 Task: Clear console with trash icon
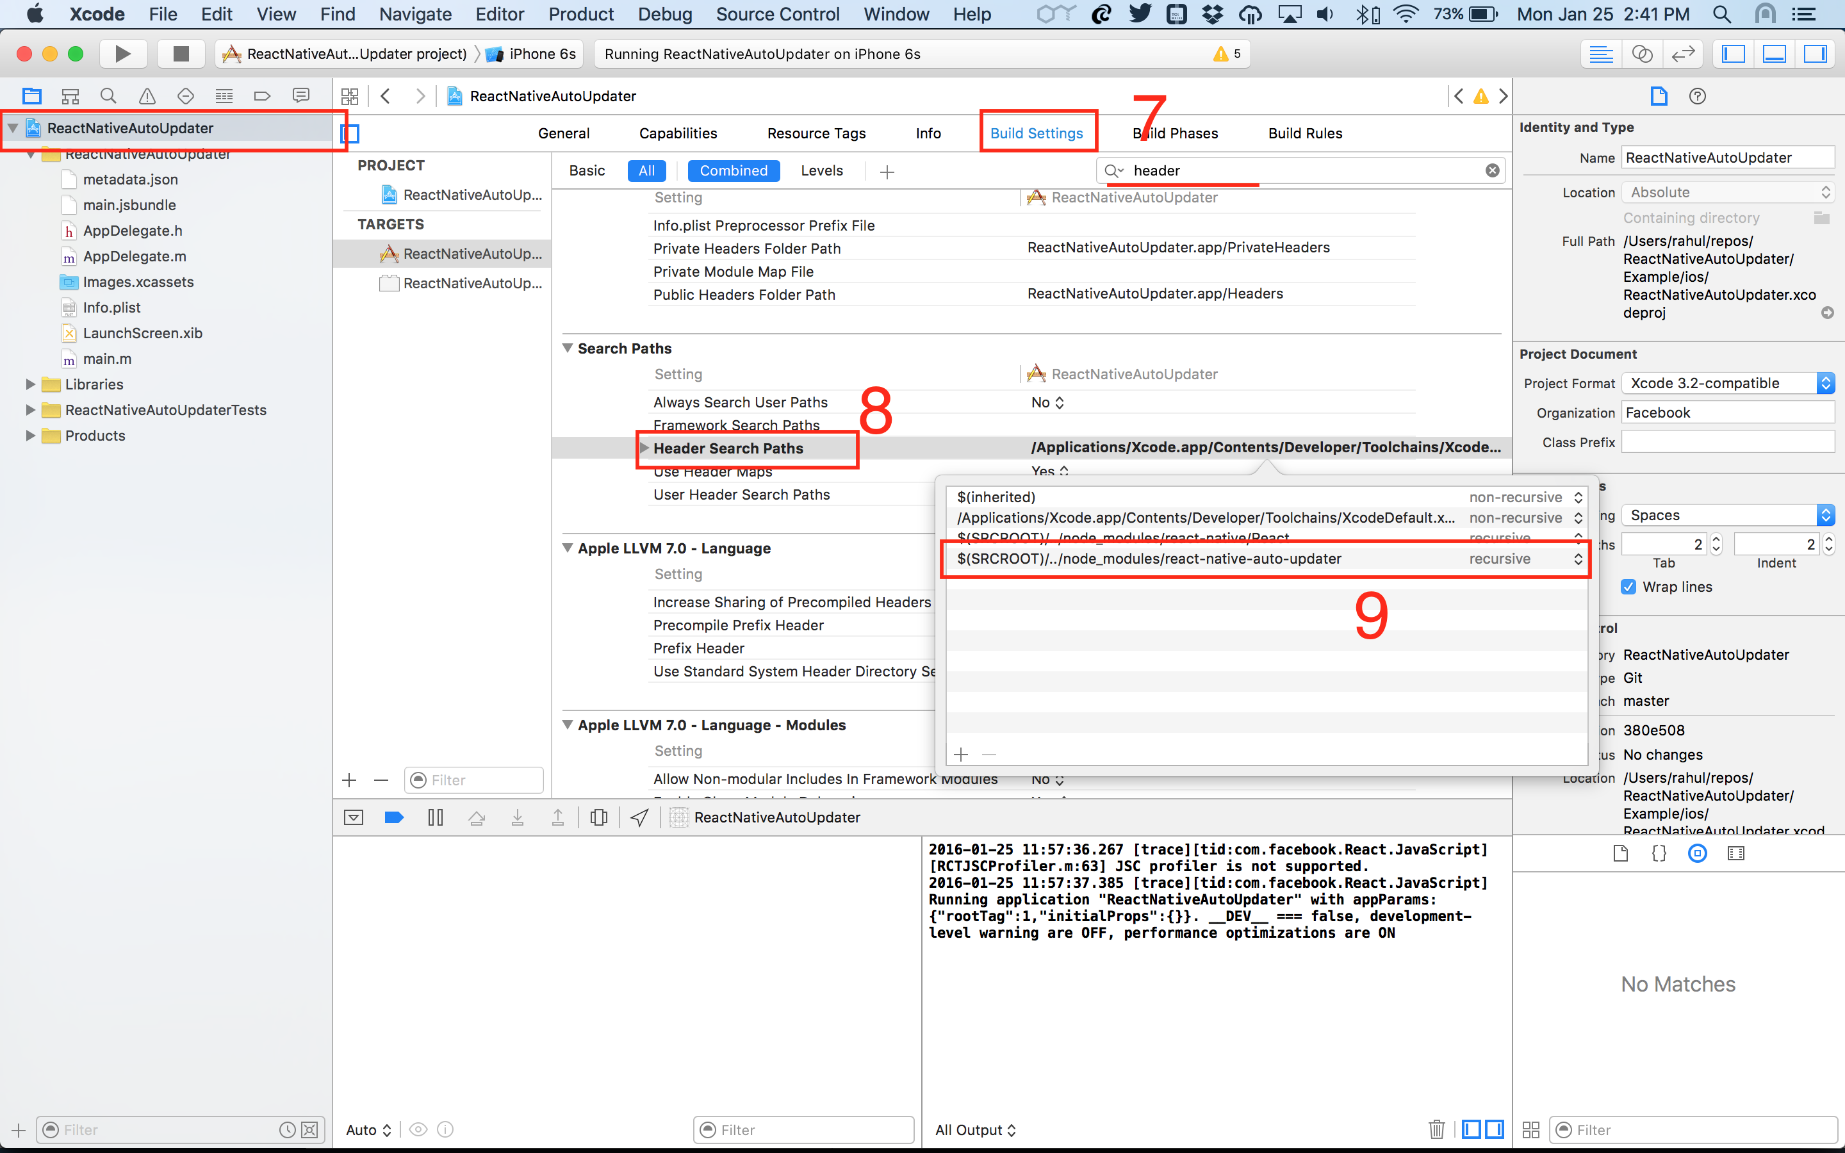point(1436,1129)
